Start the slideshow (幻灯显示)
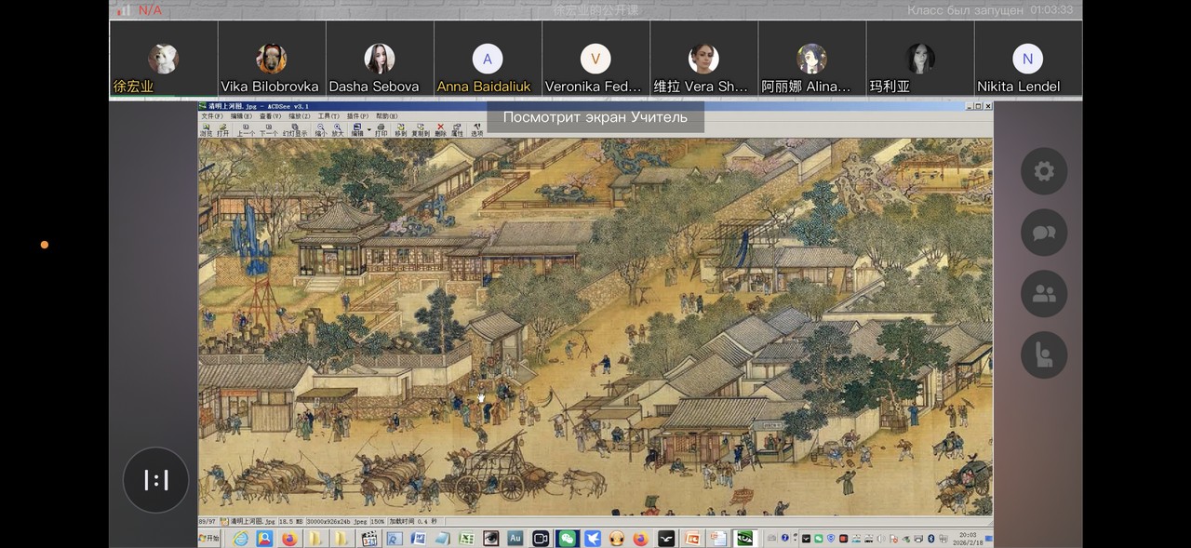The width and height of the screenshot is (1191, 548). click(293, 129)
